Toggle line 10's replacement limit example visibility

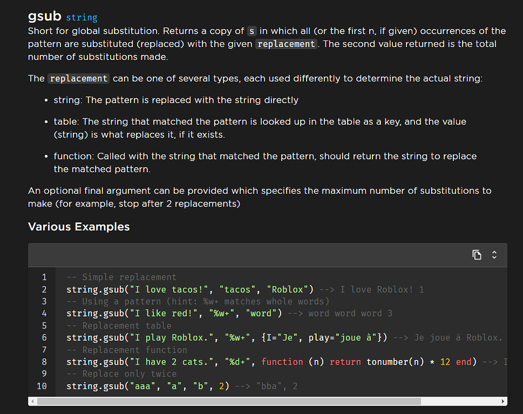click(494, 255)
